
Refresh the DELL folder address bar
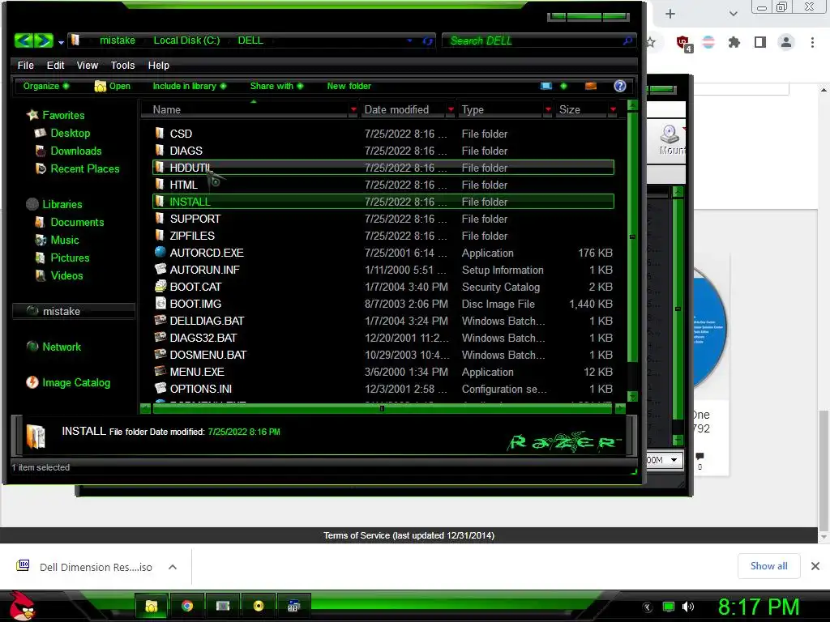[427, 40]
